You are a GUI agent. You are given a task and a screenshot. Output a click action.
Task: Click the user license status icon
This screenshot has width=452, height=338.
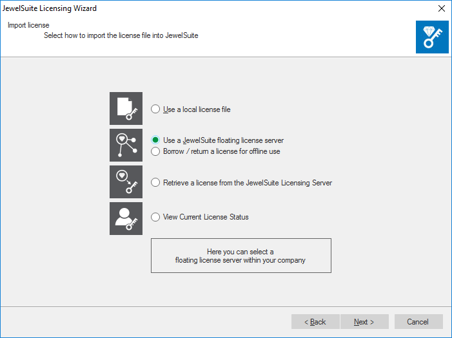click(x=126, y=218)
